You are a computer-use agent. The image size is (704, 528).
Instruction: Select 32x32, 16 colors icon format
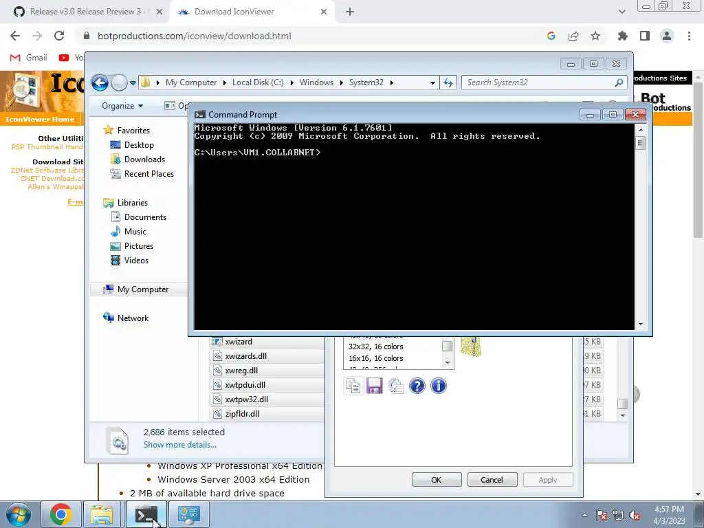coord(376,346)
